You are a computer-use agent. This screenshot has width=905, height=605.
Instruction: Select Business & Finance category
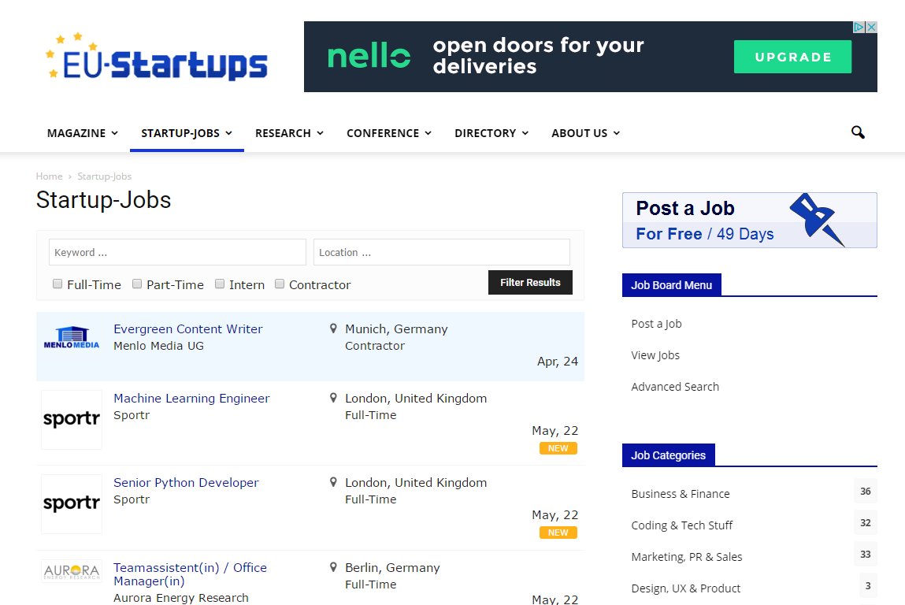pyautogui.click(x=680, y=494)
